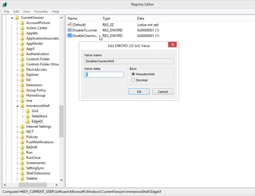Close the Edit DWORD dialog with X
The height and width of the screenshot is (196, 255).
(x=172, y=45)
